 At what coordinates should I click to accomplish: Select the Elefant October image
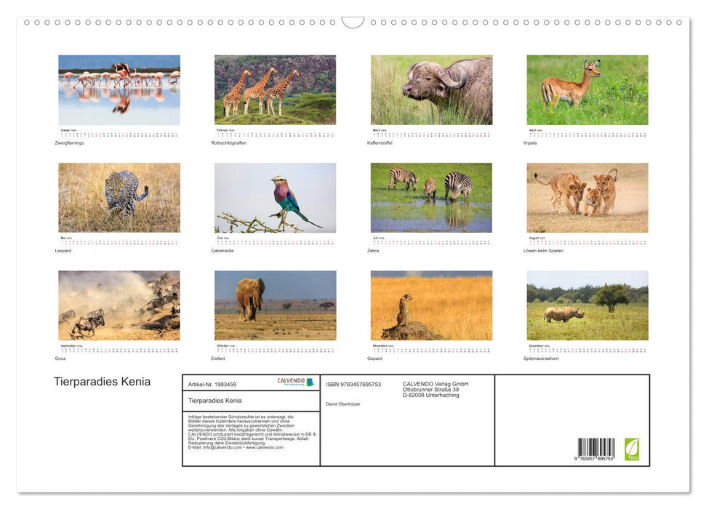click(275, 305)
